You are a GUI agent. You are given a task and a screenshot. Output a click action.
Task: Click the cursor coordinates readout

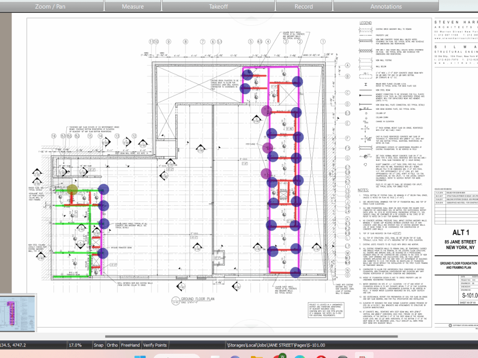pyautogui.click(x=13, y=345)
